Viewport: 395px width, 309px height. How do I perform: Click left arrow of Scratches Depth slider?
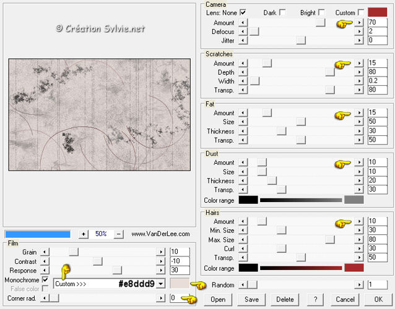(242, 72)
